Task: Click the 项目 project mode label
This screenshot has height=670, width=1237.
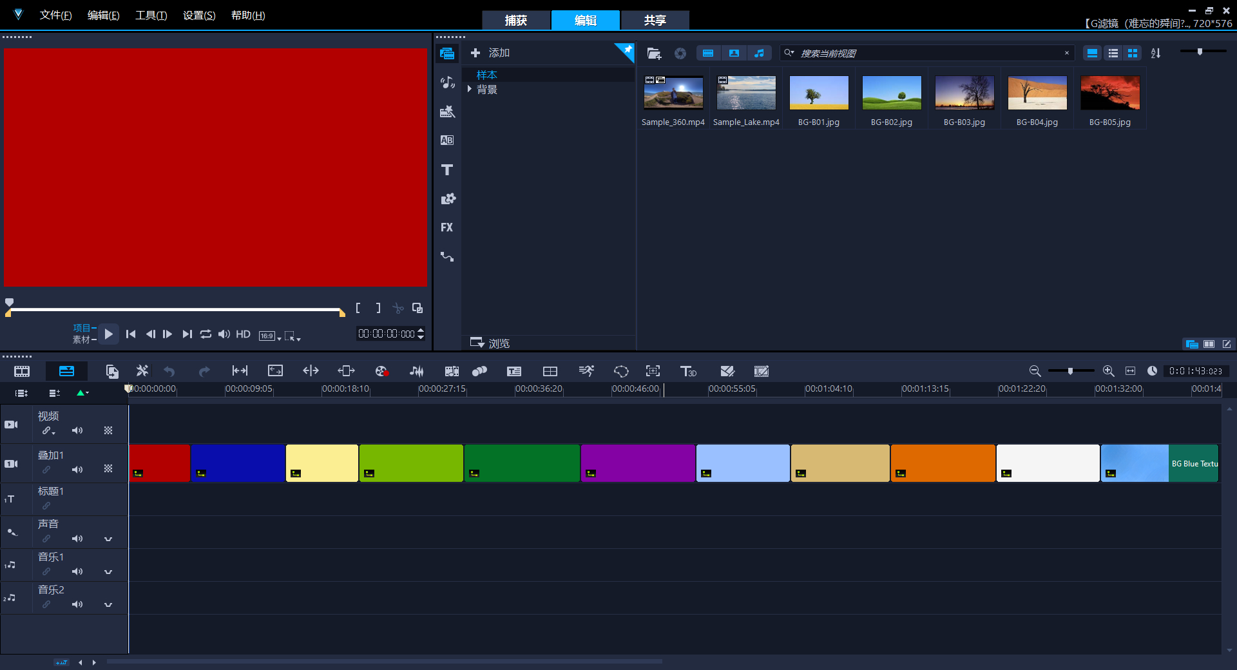Action: coord(81,328)
